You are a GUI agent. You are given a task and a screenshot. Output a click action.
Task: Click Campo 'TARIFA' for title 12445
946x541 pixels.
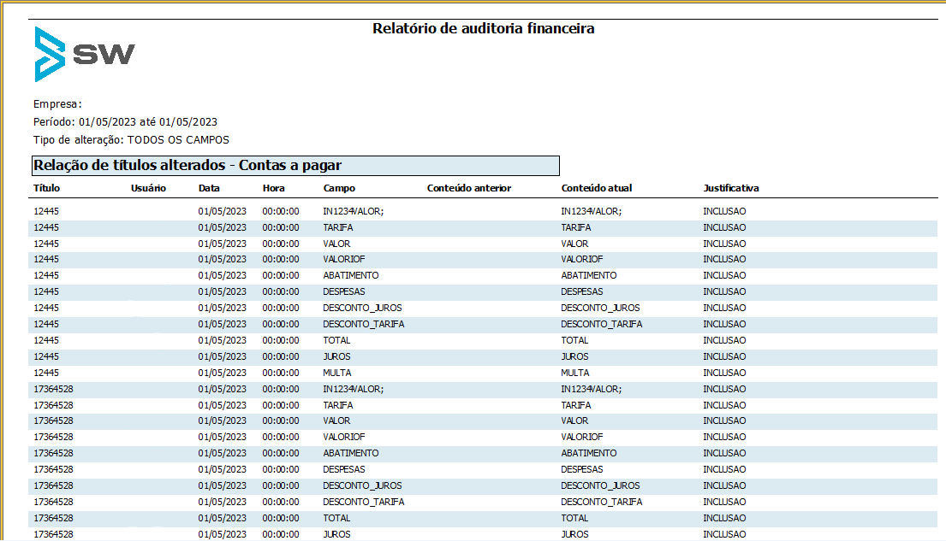338,227
